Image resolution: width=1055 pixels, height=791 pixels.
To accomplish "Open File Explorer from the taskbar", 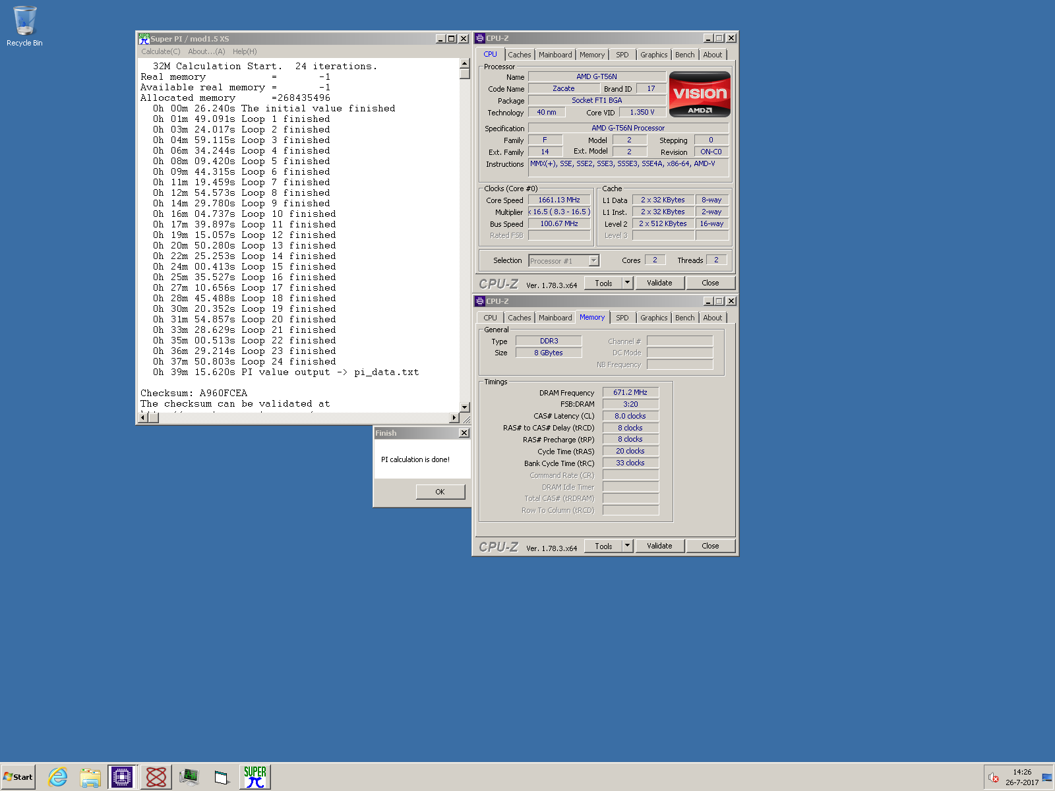I will coord(90,777).
